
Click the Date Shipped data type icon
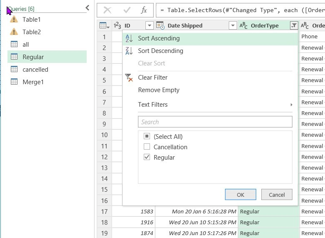pos(160,25)
